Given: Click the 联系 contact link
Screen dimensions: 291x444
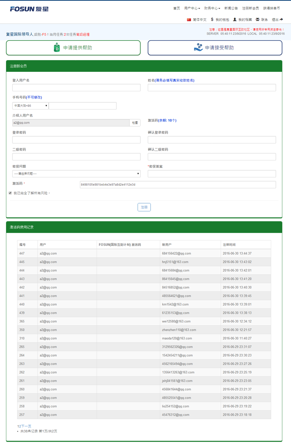Looking at the screenshot, I should [264, 19].
